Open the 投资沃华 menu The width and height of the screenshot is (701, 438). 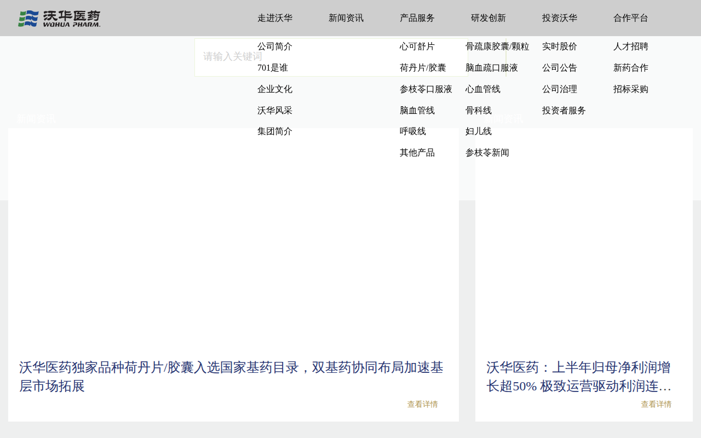point(560,18)
